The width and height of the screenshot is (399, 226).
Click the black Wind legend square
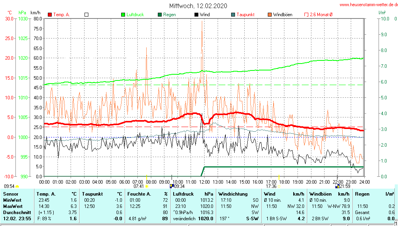196,15
